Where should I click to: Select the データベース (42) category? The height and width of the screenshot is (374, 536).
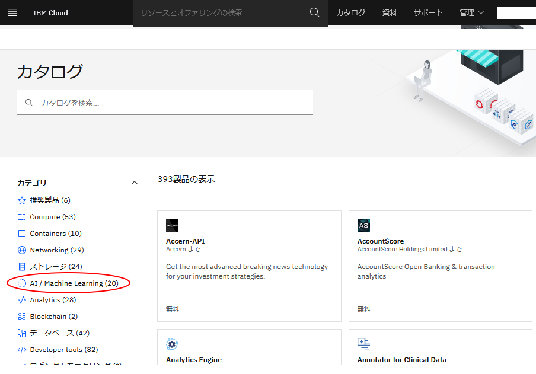point(60,333)
